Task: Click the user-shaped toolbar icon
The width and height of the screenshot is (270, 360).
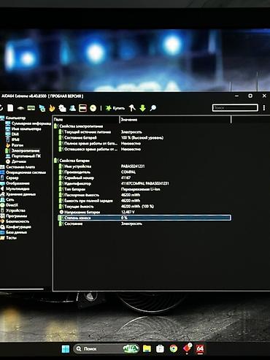Action: [72, 108]
